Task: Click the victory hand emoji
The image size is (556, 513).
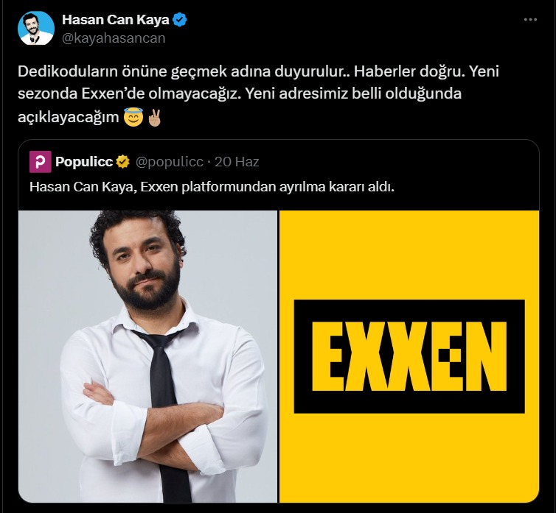Action: pyautogui.click(x=155, y=118)
